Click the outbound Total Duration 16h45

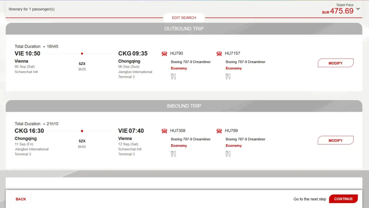36,46
